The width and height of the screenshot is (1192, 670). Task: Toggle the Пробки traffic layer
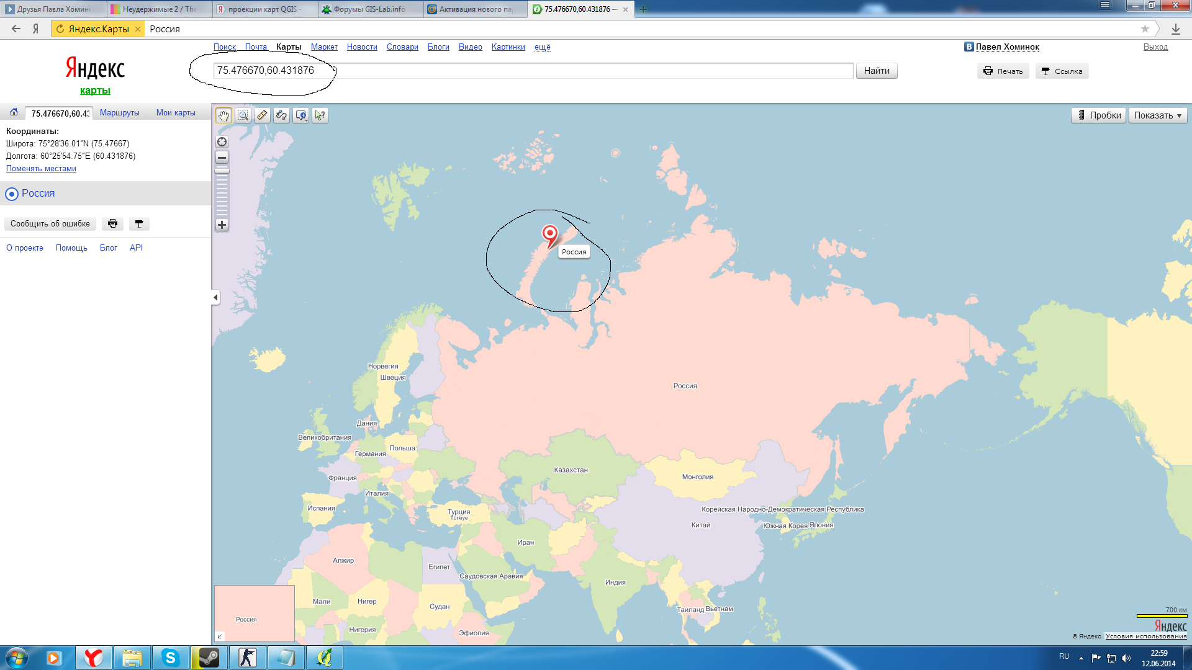tap(1098, 115)
